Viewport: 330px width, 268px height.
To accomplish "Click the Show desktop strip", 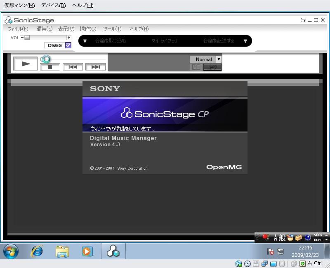I will point(327,251).
